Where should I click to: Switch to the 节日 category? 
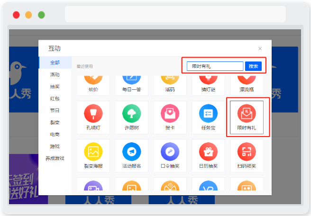point(55,111)
